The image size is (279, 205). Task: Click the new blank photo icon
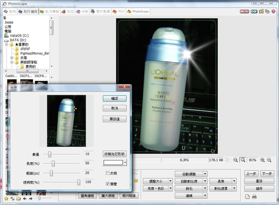247,197
